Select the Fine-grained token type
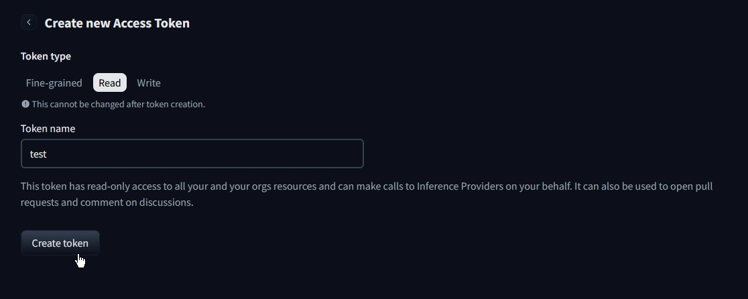The image size is (748, 299). 54,83
